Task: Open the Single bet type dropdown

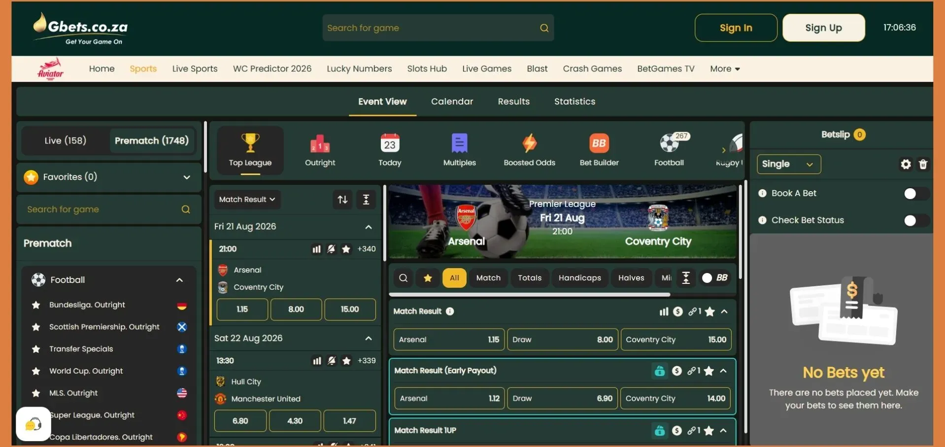Action: click(x=788, y=164)
